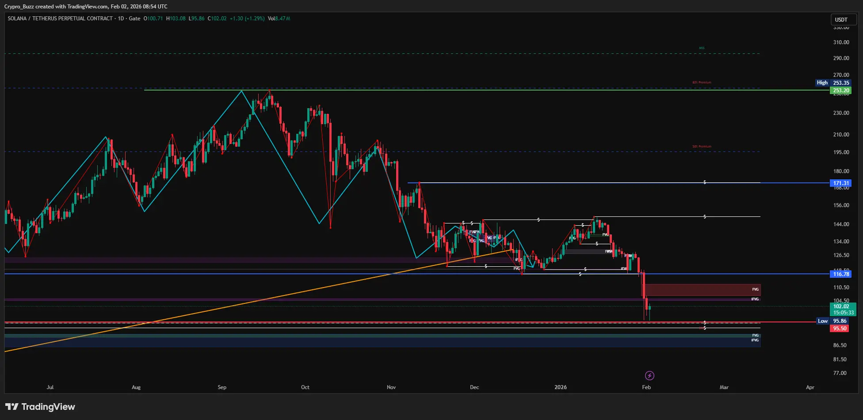Click 310.00 on the price axis
Viewport: 863px width, 420px height.
click(841, 42)
